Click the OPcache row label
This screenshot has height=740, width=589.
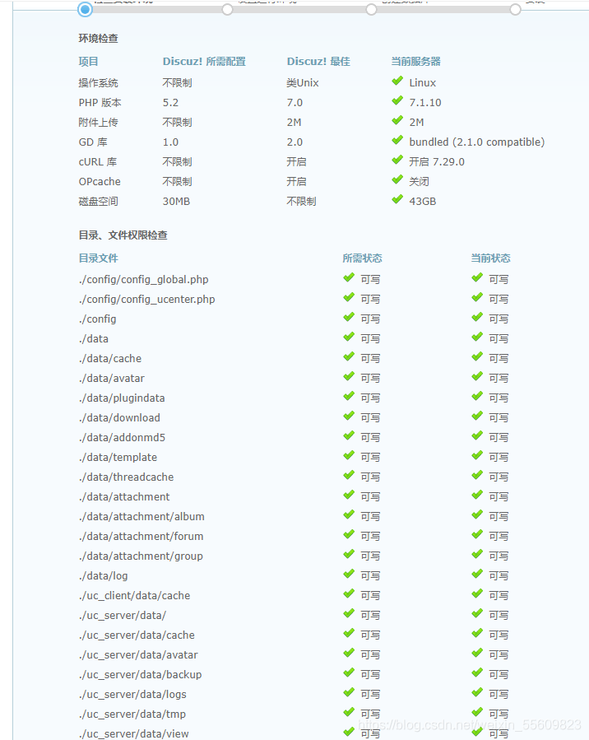tap(100, 182)
